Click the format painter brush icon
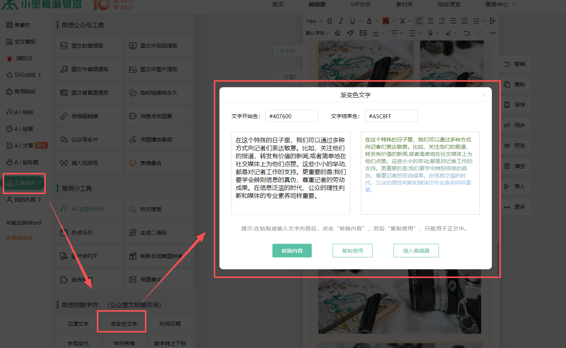 350,33
